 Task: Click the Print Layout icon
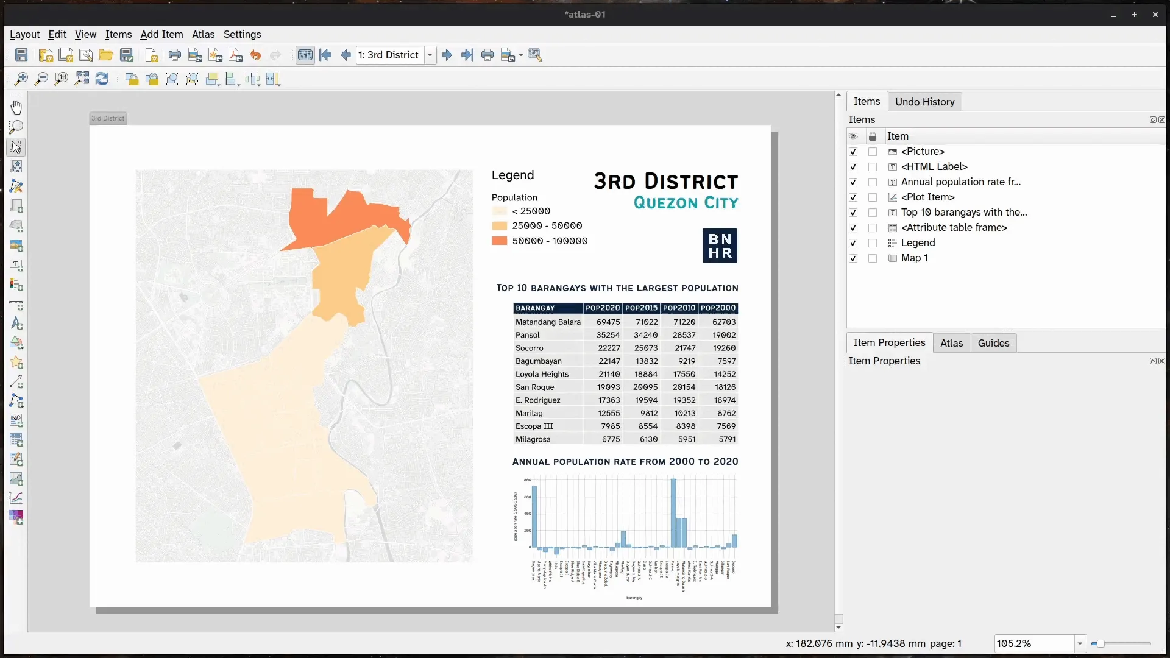(175, 55)
